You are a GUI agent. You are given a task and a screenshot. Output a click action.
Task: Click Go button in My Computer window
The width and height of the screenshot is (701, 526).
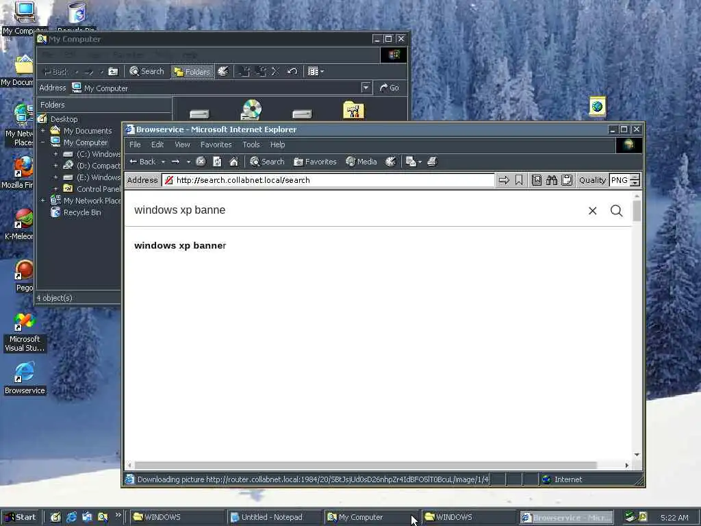tap(389, 88)
